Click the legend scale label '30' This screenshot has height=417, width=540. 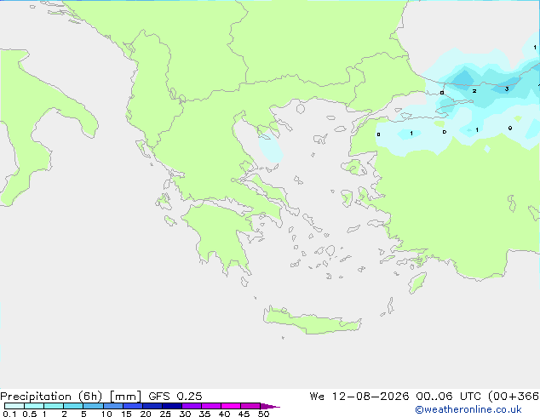tap(185, 414)
